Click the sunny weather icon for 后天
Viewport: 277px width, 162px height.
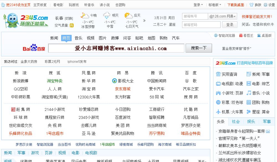(128, 15)
